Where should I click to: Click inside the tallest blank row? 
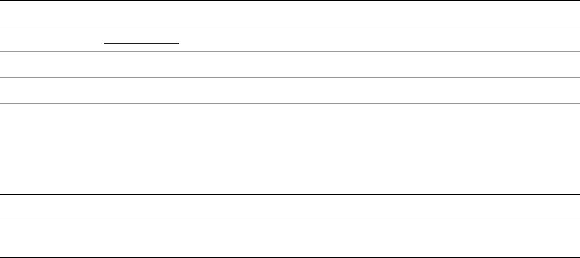point(290,161)
